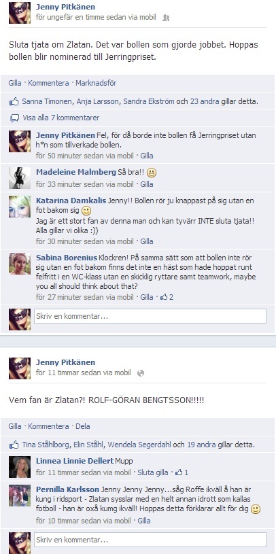Click the public globe icon on second post

point(141,373)
